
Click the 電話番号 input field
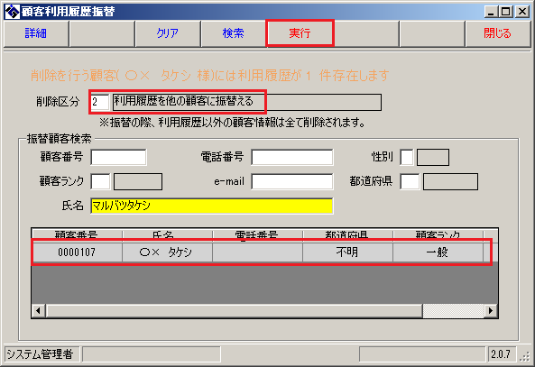click(x=292, y=157)
